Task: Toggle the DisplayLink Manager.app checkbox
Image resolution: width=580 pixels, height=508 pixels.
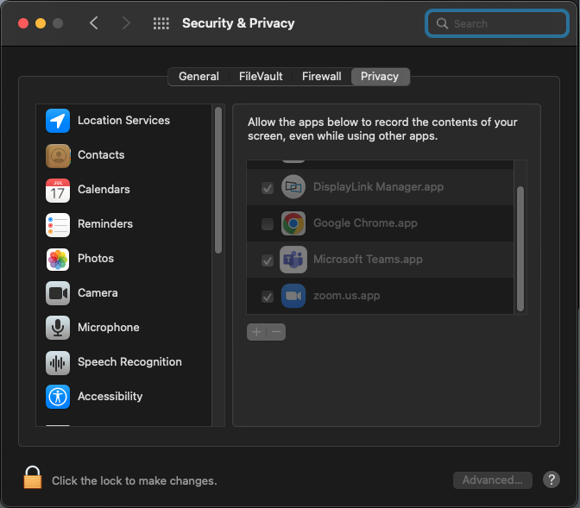Action: [x=267, y=188]
